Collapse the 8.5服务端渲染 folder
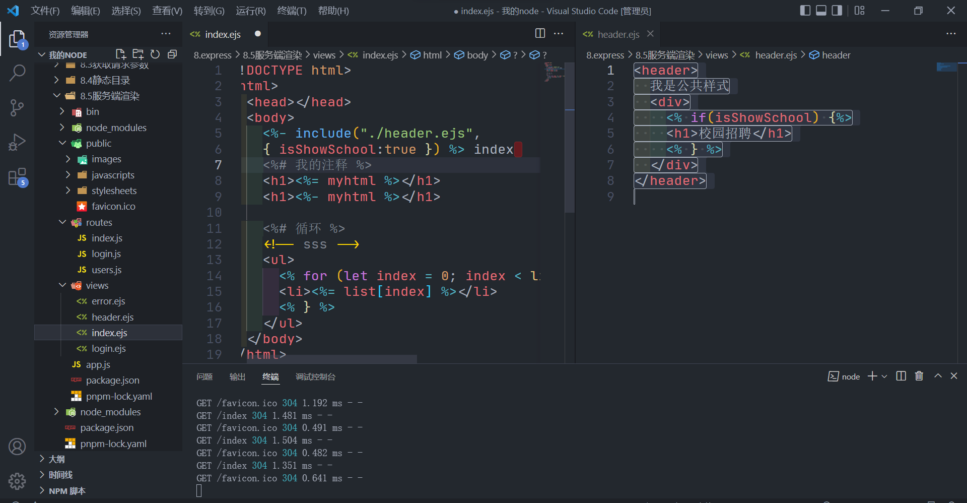Image resolution: width=967 pixels, height=503 pixels. pyautogui.click(x=110, y=96)
